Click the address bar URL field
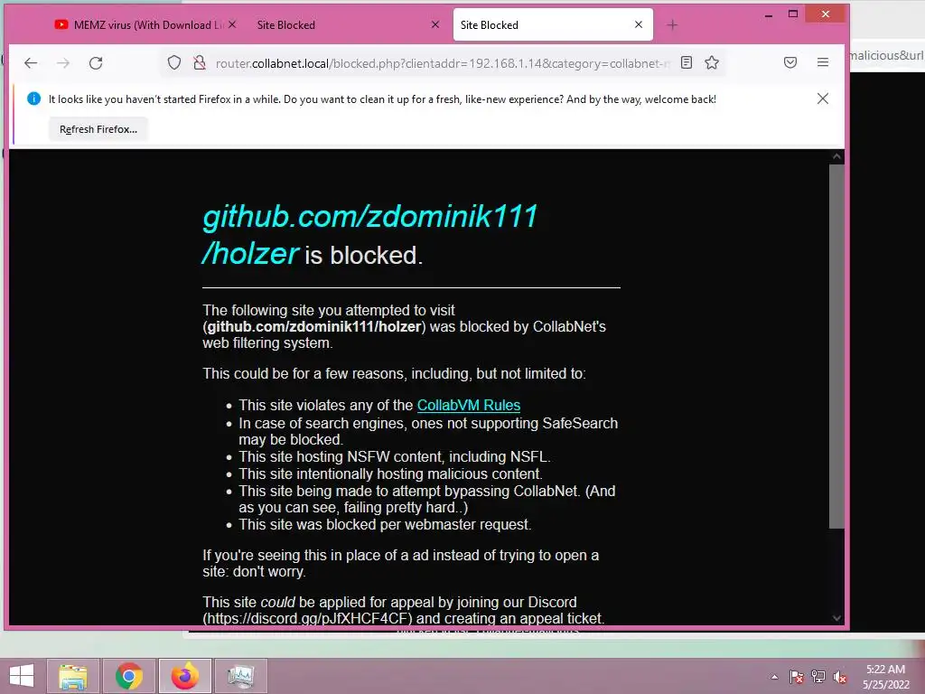This screenshot has height=694, width=925. pos(443,63)
